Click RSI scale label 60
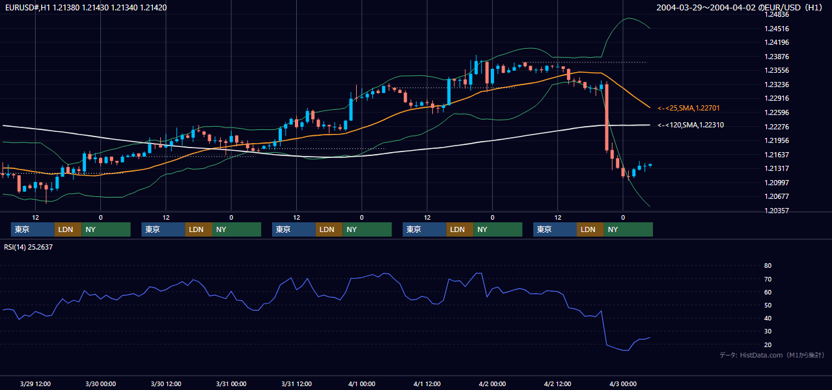This screenshot has height=390, width=832. pos(768,292)
